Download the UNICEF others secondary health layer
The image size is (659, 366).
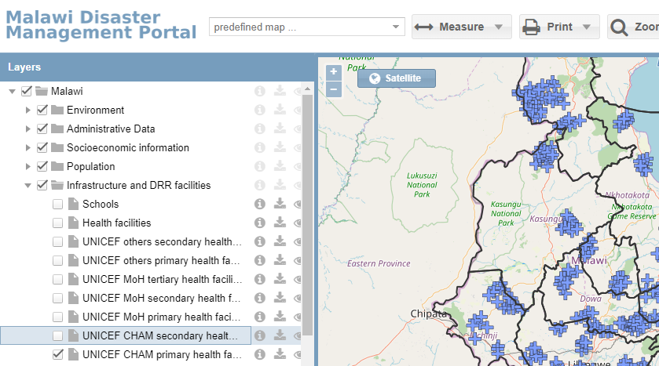point(280,241)
